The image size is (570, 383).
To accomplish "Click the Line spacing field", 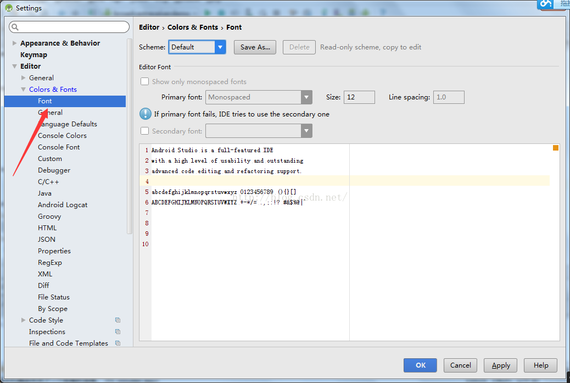I will tap(449, 97).
